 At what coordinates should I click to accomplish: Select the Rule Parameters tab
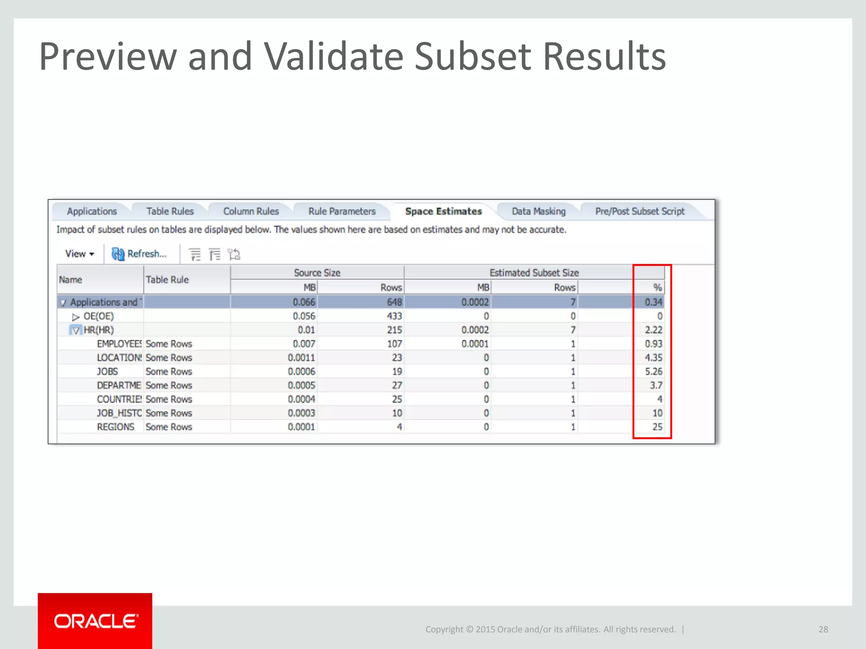click(x=342, y=211)
